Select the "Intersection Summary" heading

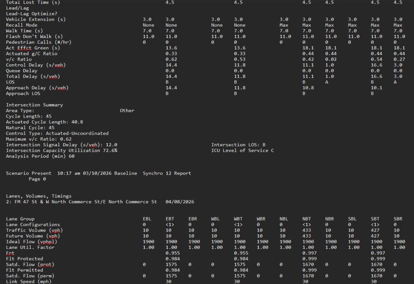[x=35, y=105]
